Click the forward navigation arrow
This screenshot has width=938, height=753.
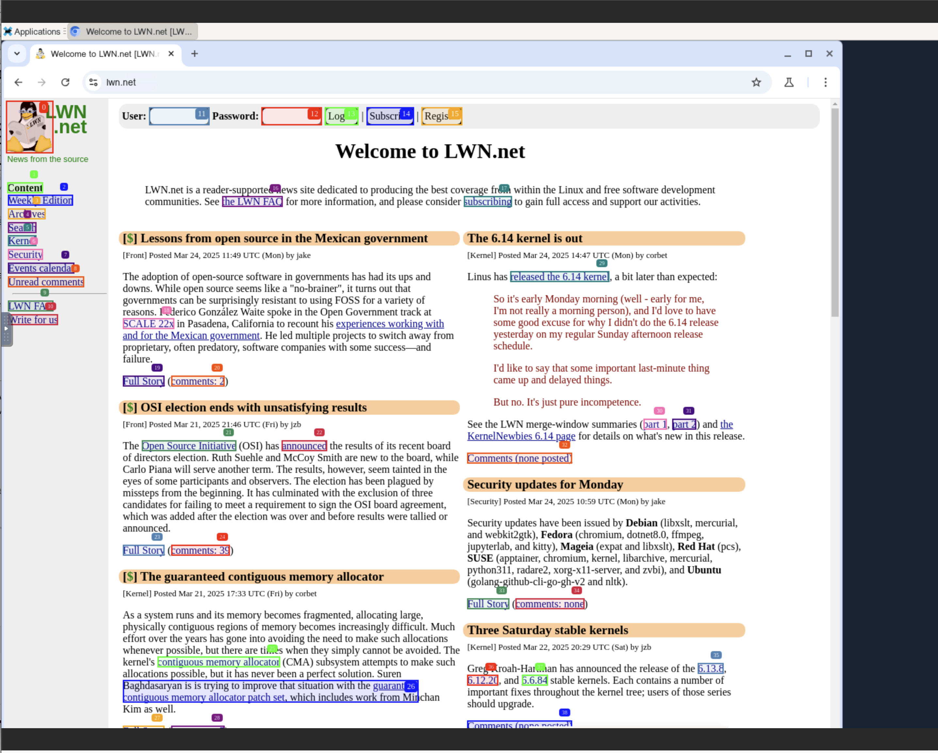click(x=42, y=82)
